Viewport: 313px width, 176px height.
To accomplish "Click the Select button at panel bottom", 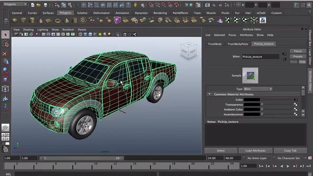I will tap(221, 151).
